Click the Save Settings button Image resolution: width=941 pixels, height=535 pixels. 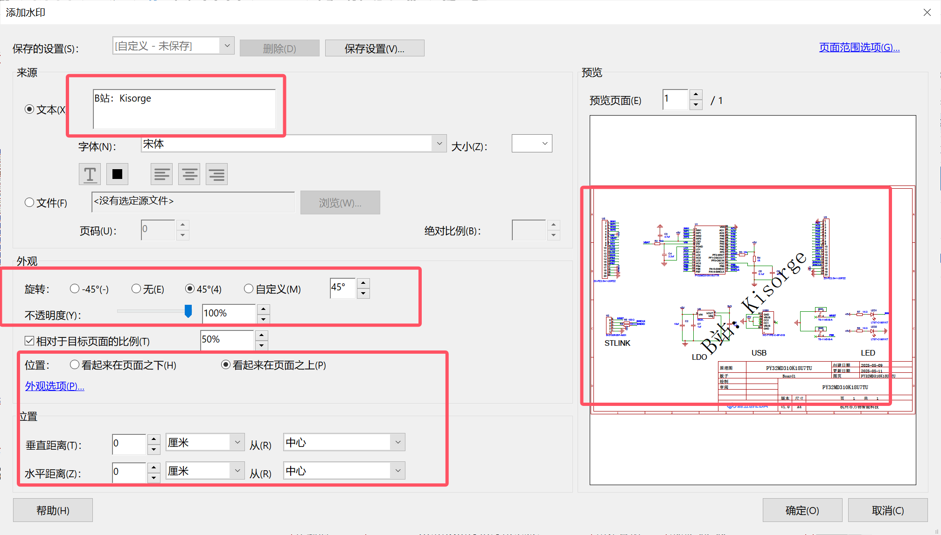(x=374, y=48)
